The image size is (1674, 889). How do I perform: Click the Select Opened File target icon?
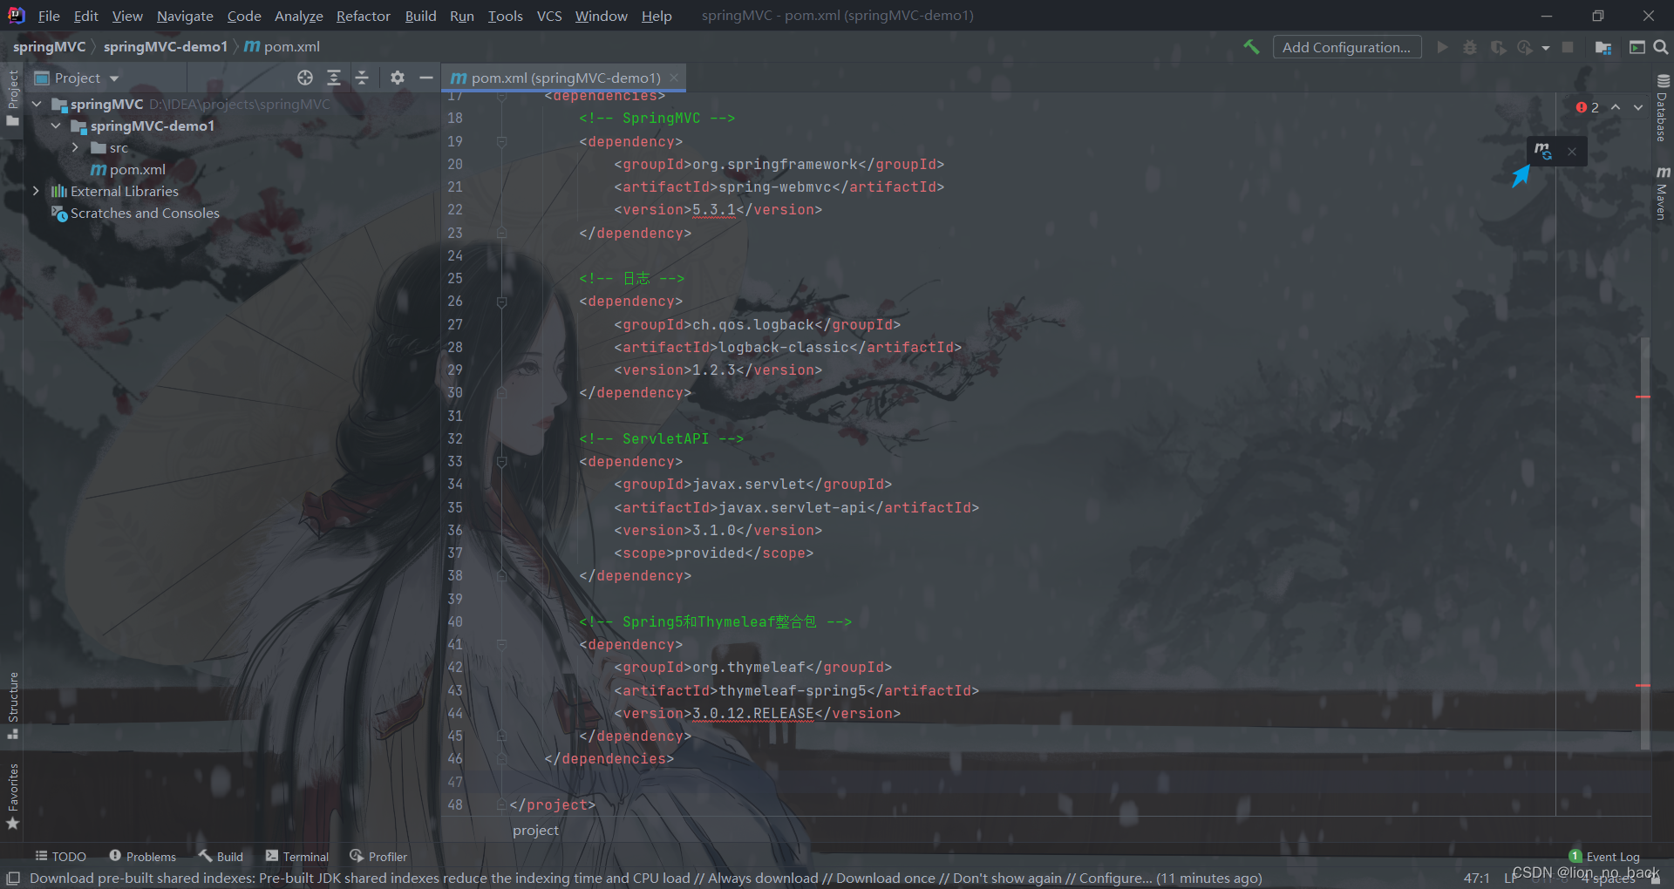(x=305, y=78)
